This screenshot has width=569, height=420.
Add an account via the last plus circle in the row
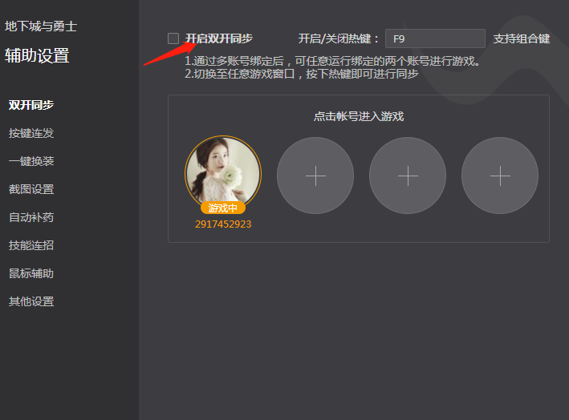point(500,176)
